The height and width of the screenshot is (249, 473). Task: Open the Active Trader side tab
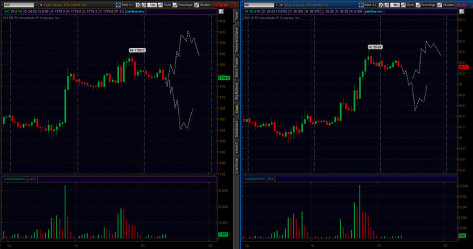click(x=236, y=68)
